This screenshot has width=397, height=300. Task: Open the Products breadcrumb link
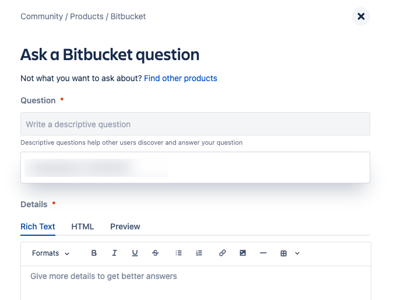pyautogui.click(x=87, y=16)
